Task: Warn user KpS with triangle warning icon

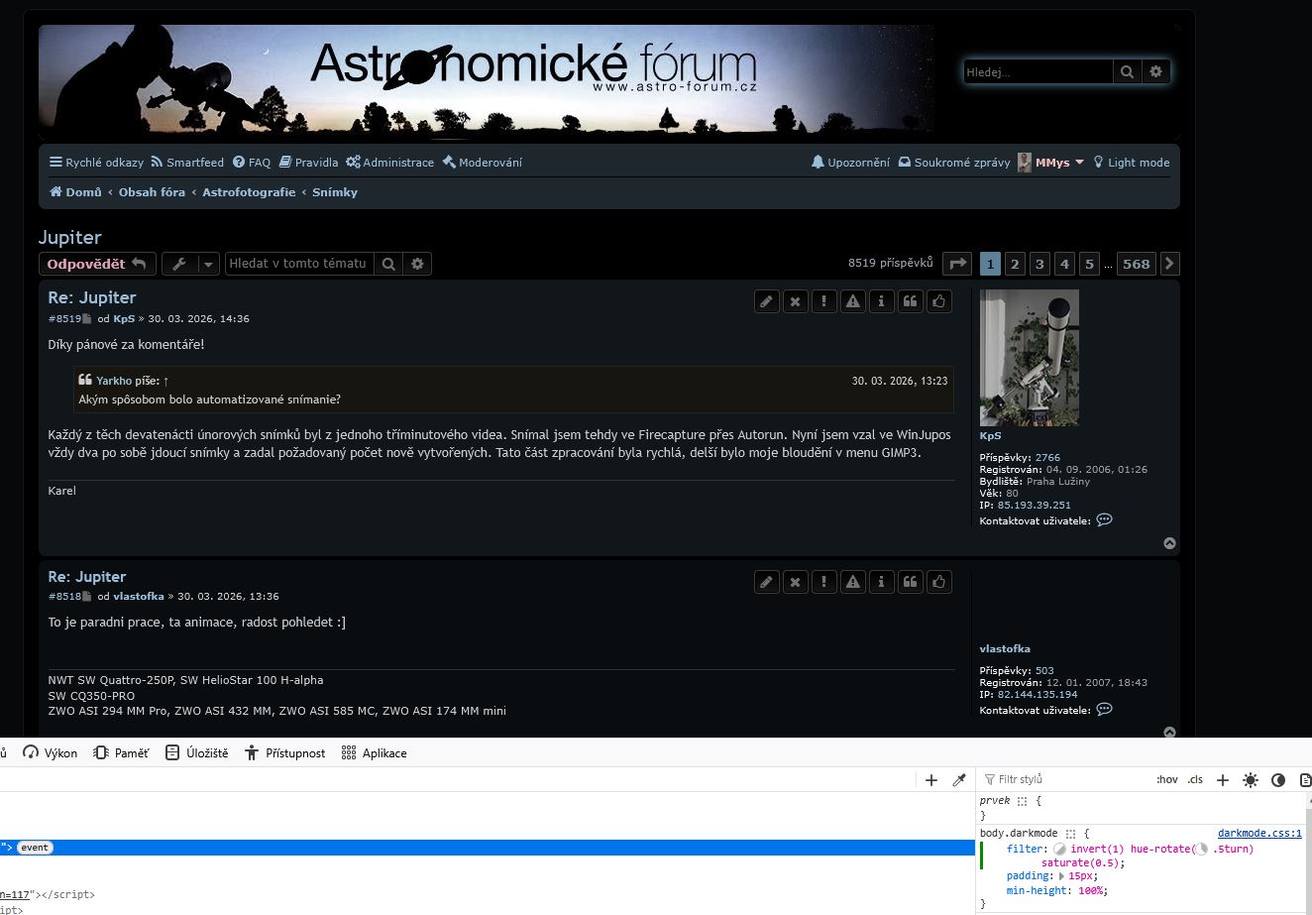Action: pos(853,301)
